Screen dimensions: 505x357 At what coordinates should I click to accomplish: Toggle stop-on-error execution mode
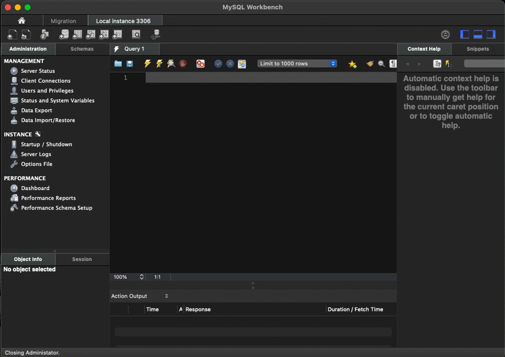pyautogui.click(x=200, y=64)
